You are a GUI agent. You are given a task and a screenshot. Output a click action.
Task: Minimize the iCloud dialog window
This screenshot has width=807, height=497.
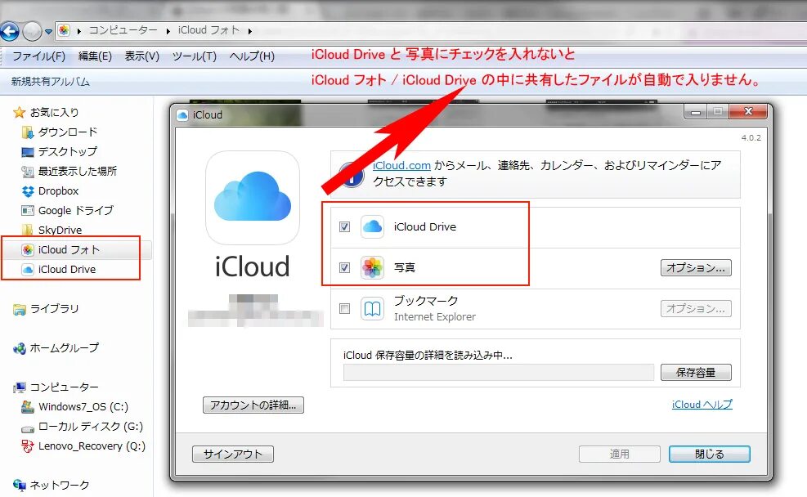[696, 112]
